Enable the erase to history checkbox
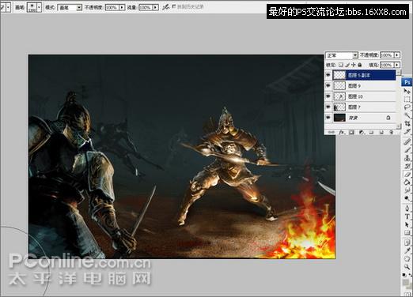This screenshot has height=297, width=413. (174, 6)
